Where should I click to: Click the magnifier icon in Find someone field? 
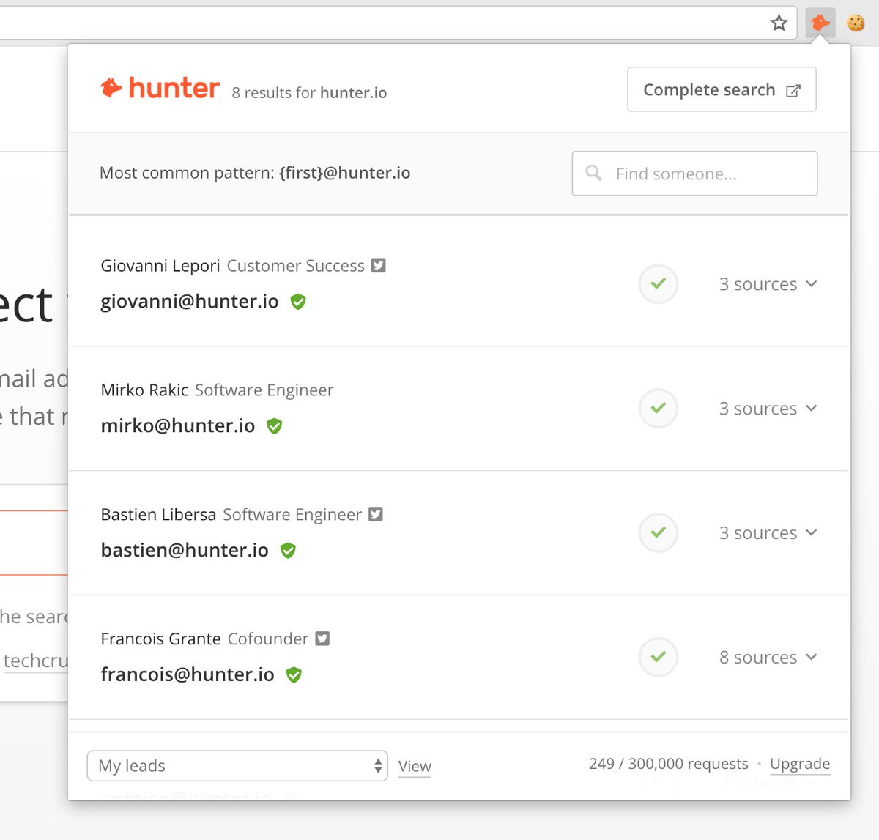click(594, 173)
